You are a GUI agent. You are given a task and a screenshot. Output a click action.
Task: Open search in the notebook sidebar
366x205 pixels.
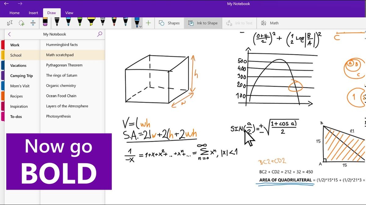pos(99,34)
